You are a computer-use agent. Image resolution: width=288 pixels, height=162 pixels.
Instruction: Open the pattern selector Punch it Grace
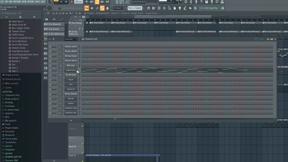point(135,8)
